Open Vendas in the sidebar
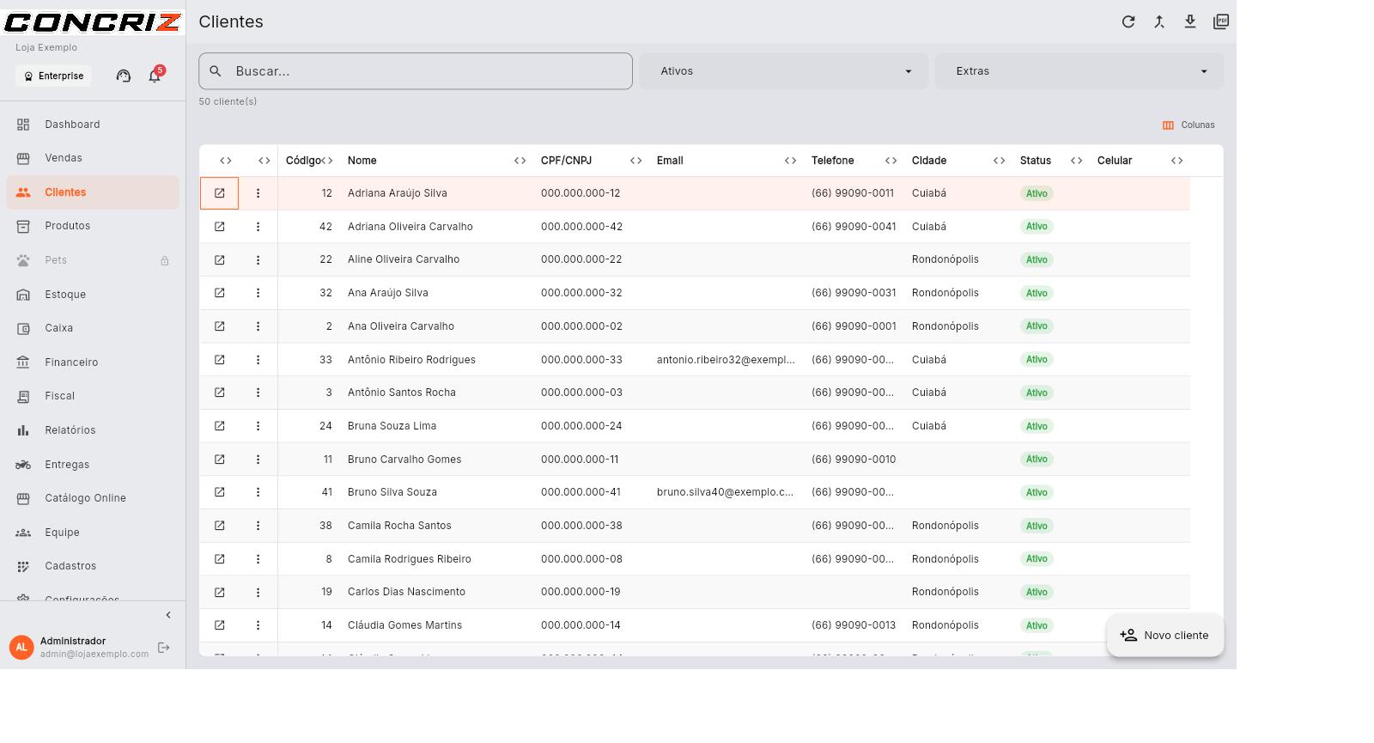Viewport: 1374px width, 743px height. tap(93, 158)
